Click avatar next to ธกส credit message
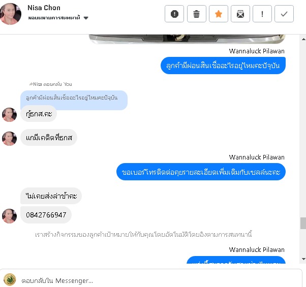This screenshot has width=306, height=287. coord(9,139)
